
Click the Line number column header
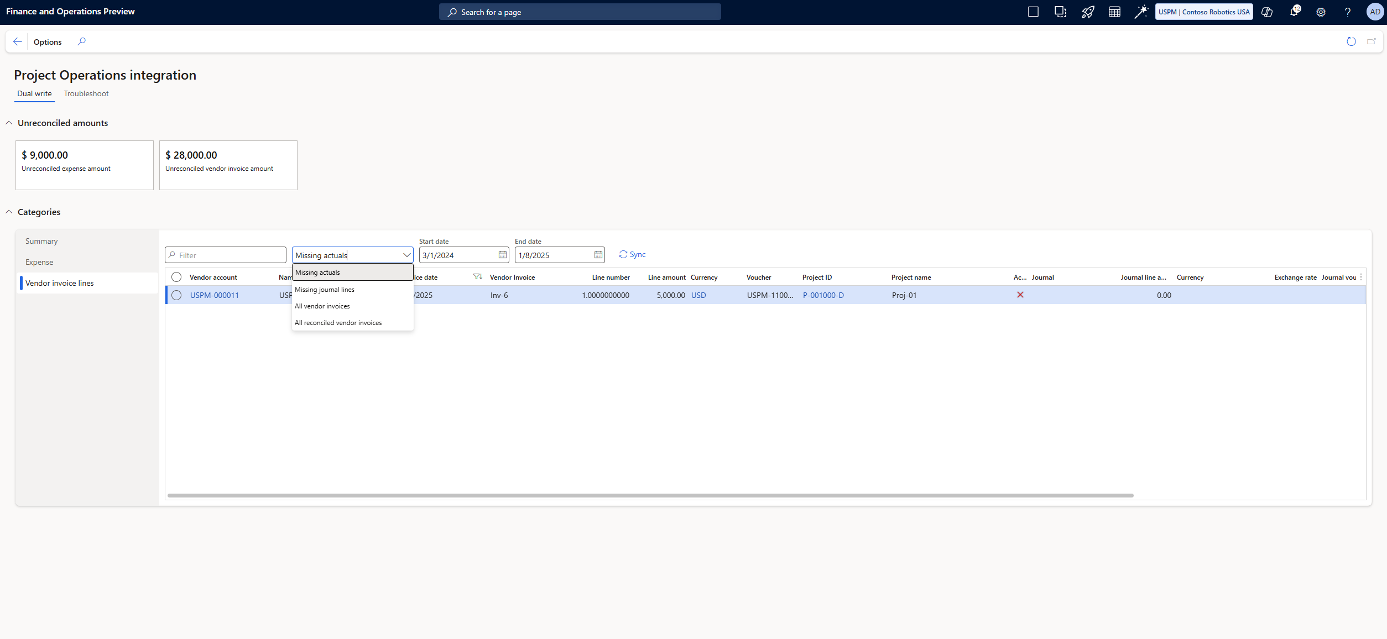click(x=611, y=277)
